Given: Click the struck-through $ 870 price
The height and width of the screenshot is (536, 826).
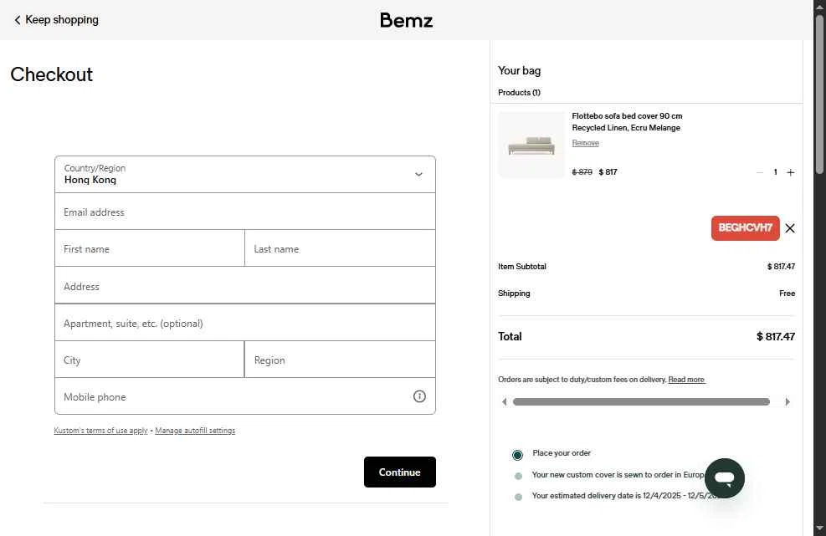Looking at the screenshot, I should coord(582,172).
